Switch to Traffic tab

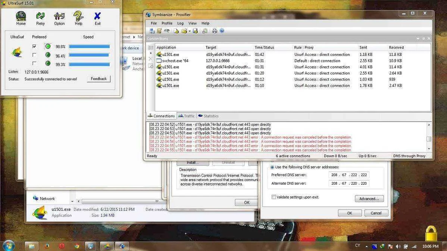(x=187, y=116)
